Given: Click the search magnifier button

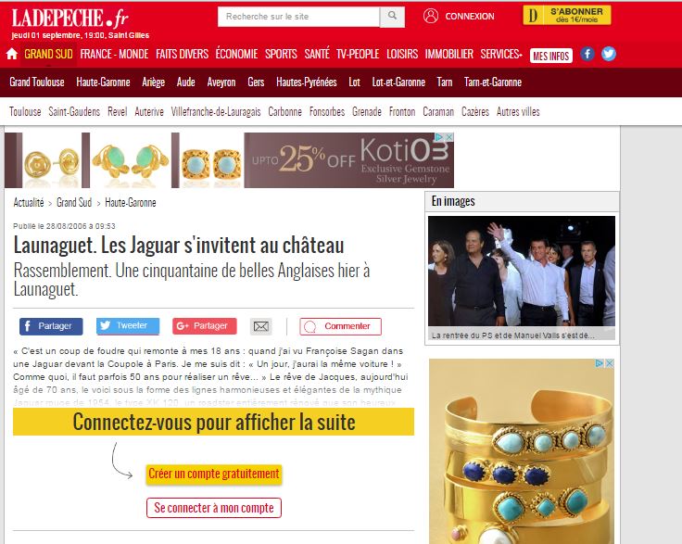Looking at the screenshot, I should click(x=392, y=17).
